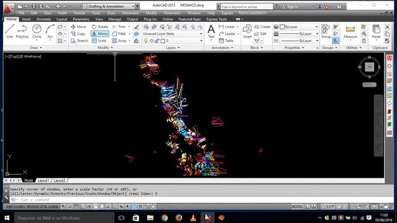Click the Undo arrow in Quick Access toolbar
This screenshot has width=397, height=223.
(65, 6)
